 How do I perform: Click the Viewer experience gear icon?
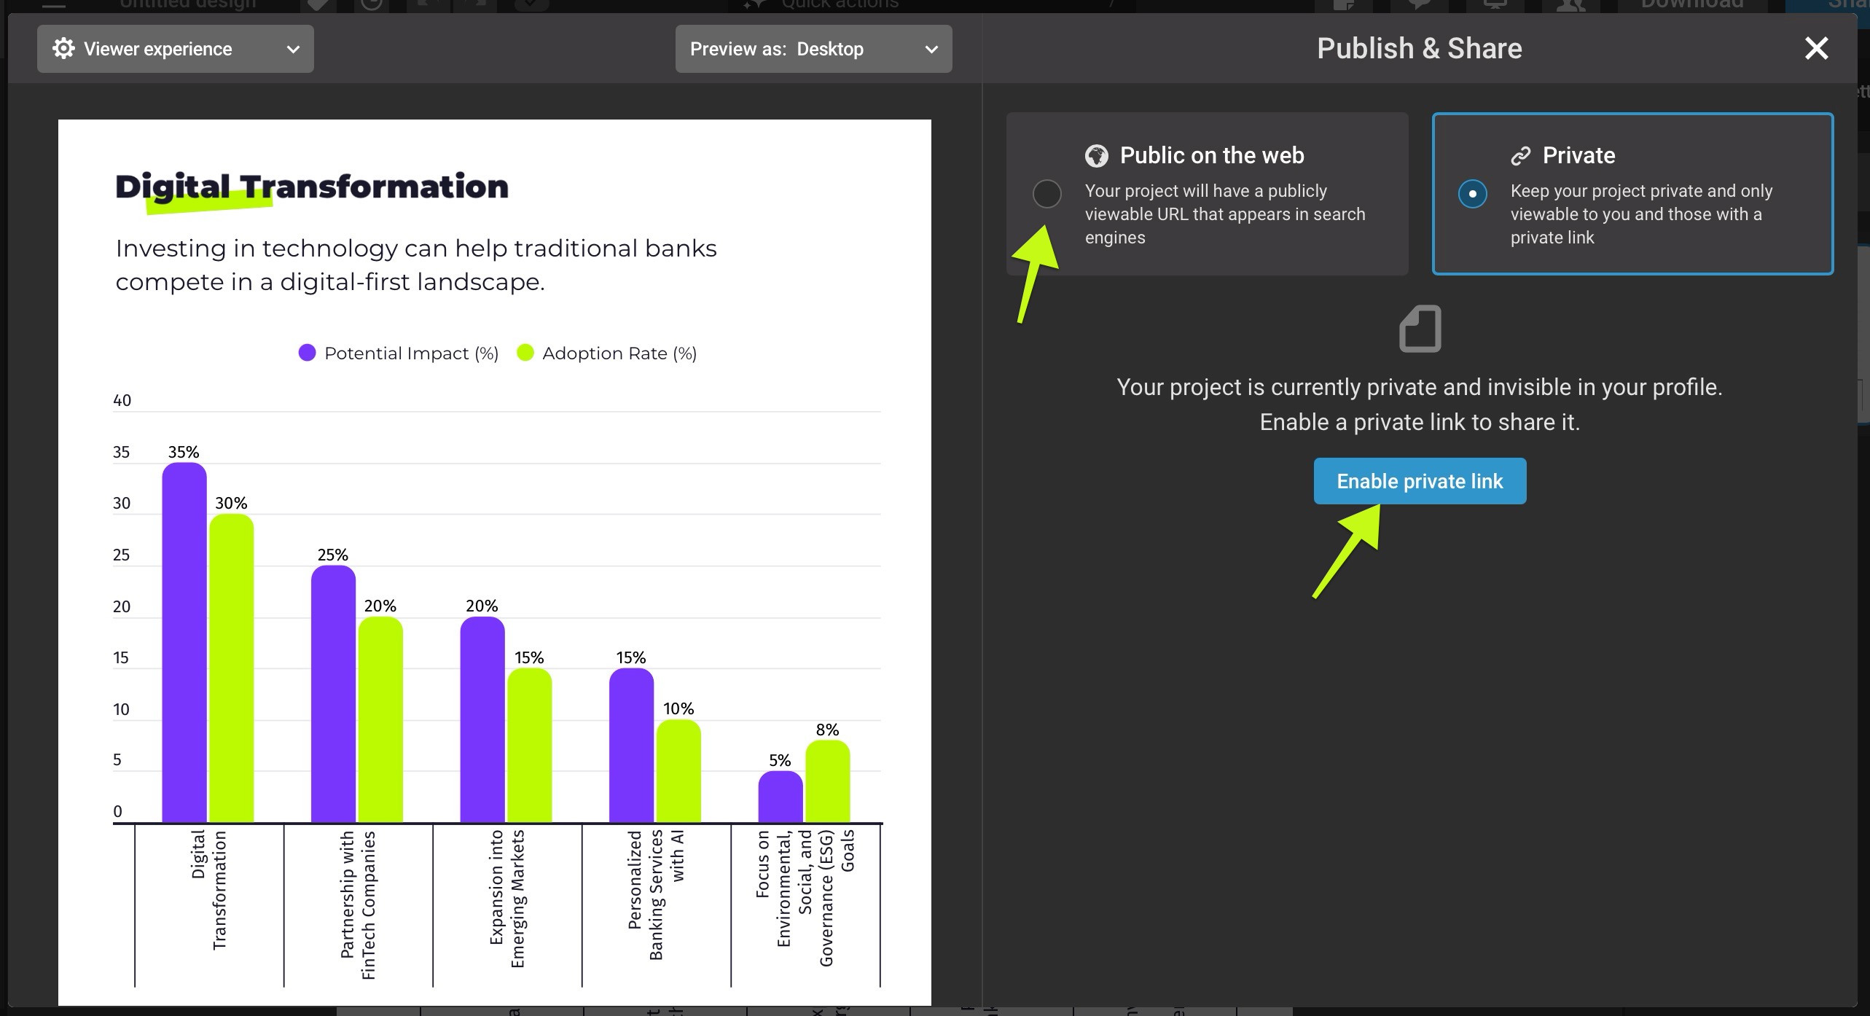point(63,49)
